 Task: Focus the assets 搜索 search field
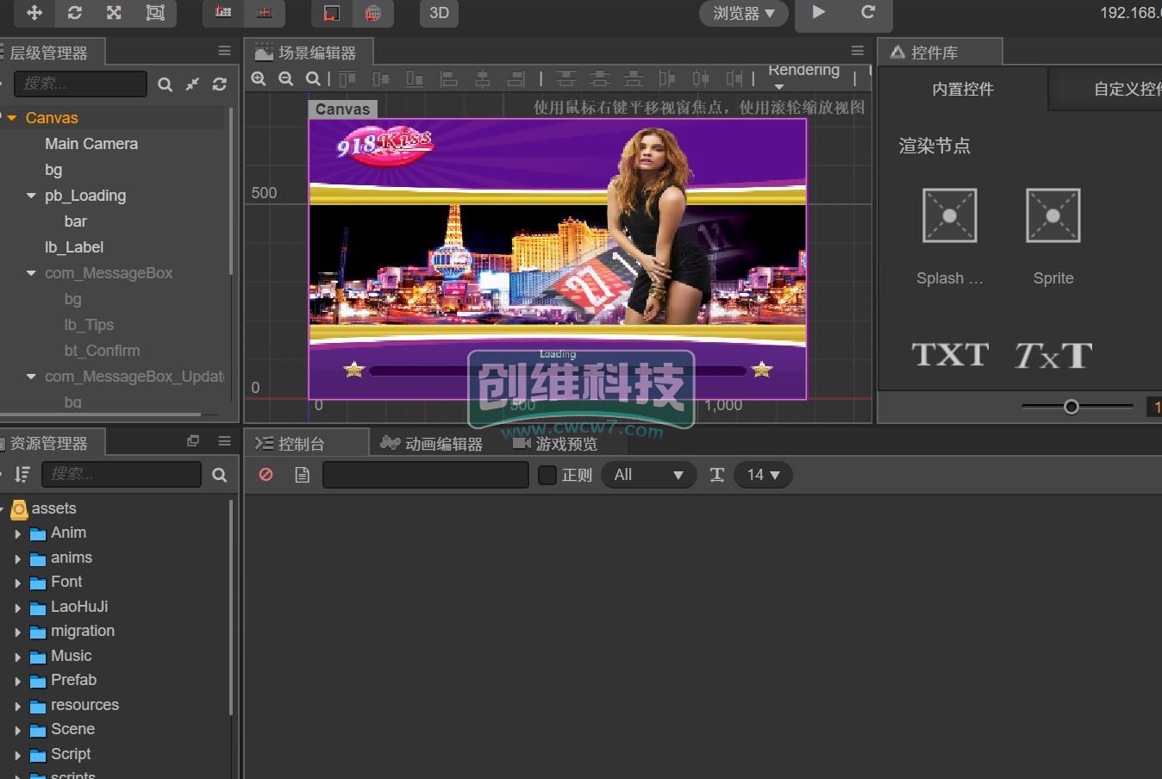[x=121, y=475]
